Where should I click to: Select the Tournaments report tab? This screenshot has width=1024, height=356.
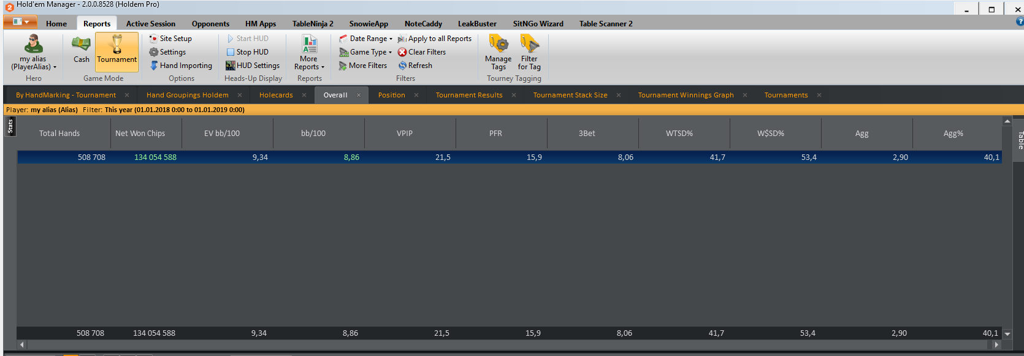pyautogui.click(x=786, y=95)
